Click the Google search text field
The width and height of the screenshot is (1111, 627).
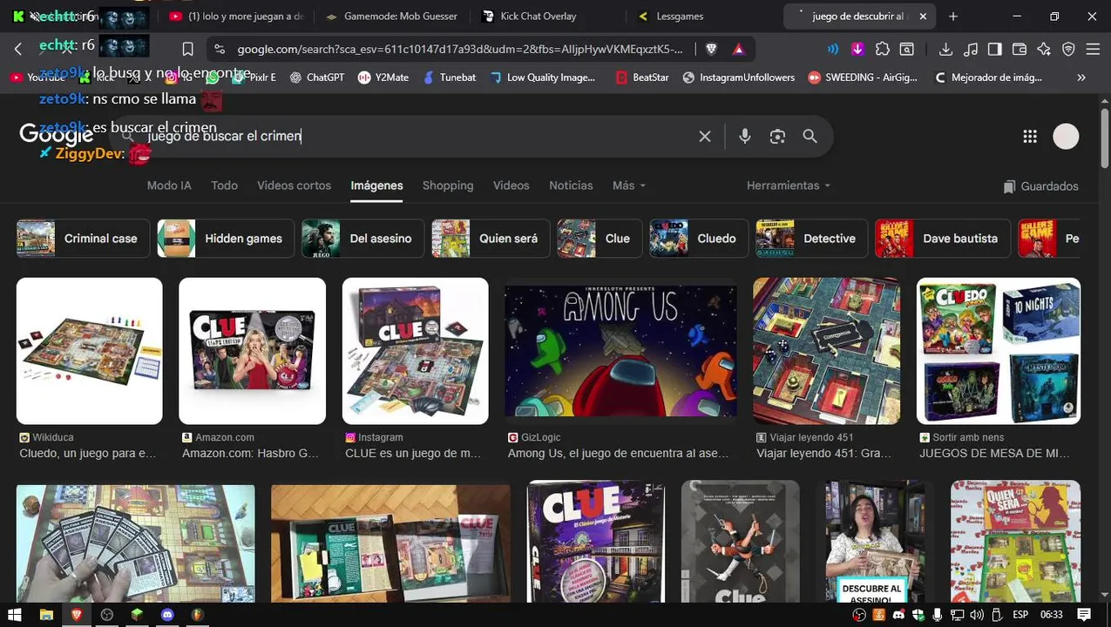click(x=418, y=136)
